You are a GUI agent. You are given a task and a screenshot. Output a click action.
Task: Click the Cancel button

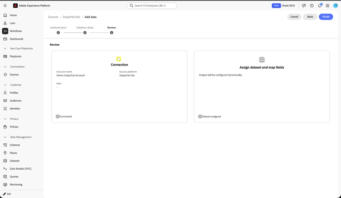294,17
